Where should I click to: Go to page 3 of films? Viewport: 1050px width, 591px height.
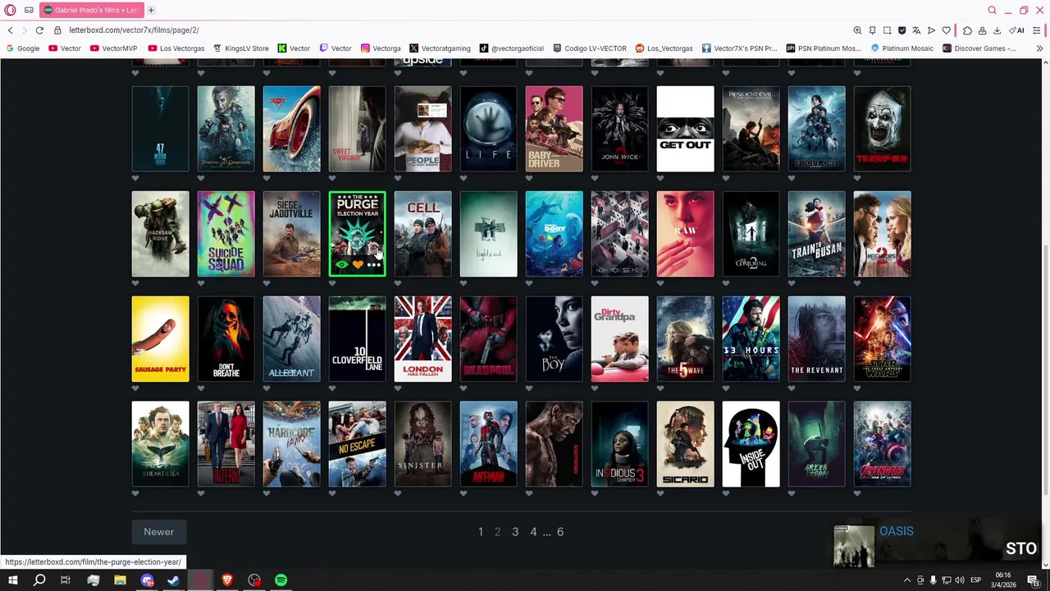point(515,532)
